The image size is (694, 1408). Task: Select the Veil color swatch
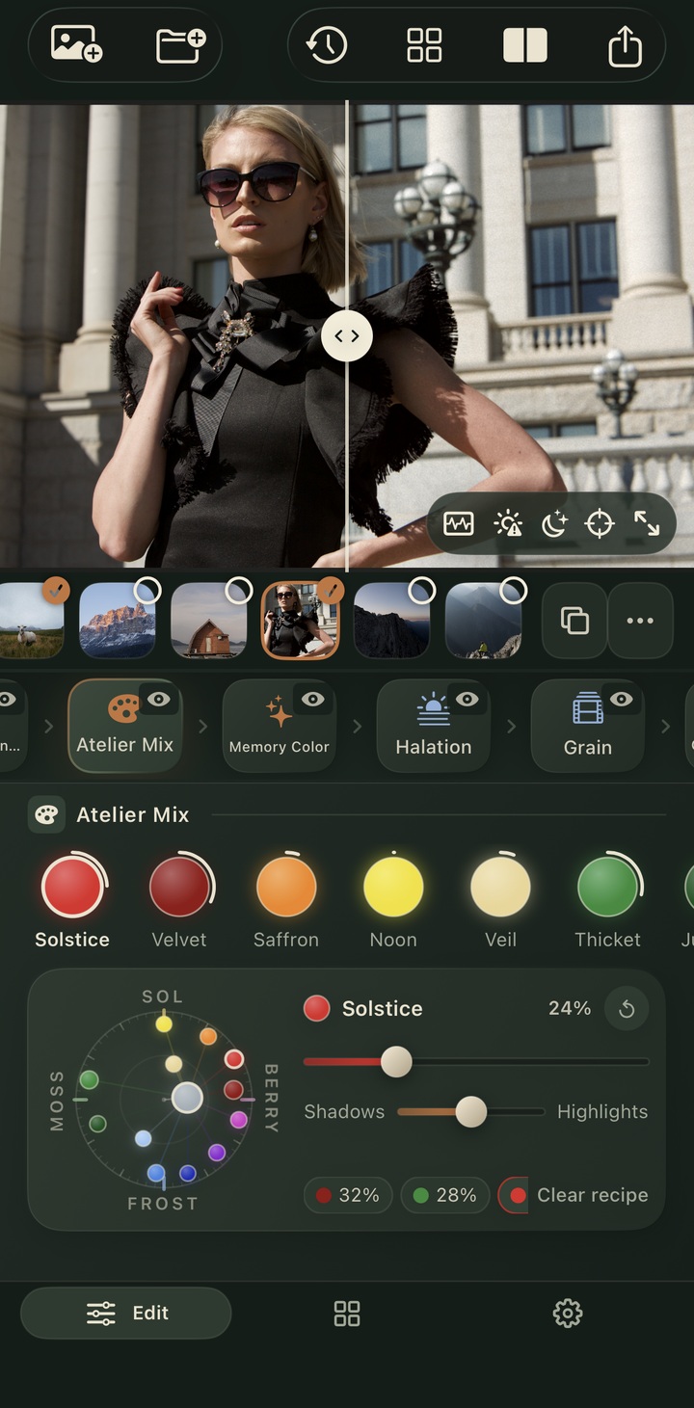(x=500, y=887)
